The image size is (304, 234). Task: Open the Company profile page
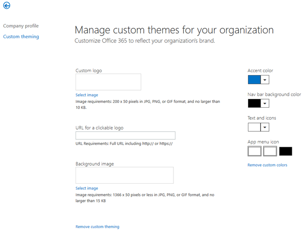tap(20, 26)
